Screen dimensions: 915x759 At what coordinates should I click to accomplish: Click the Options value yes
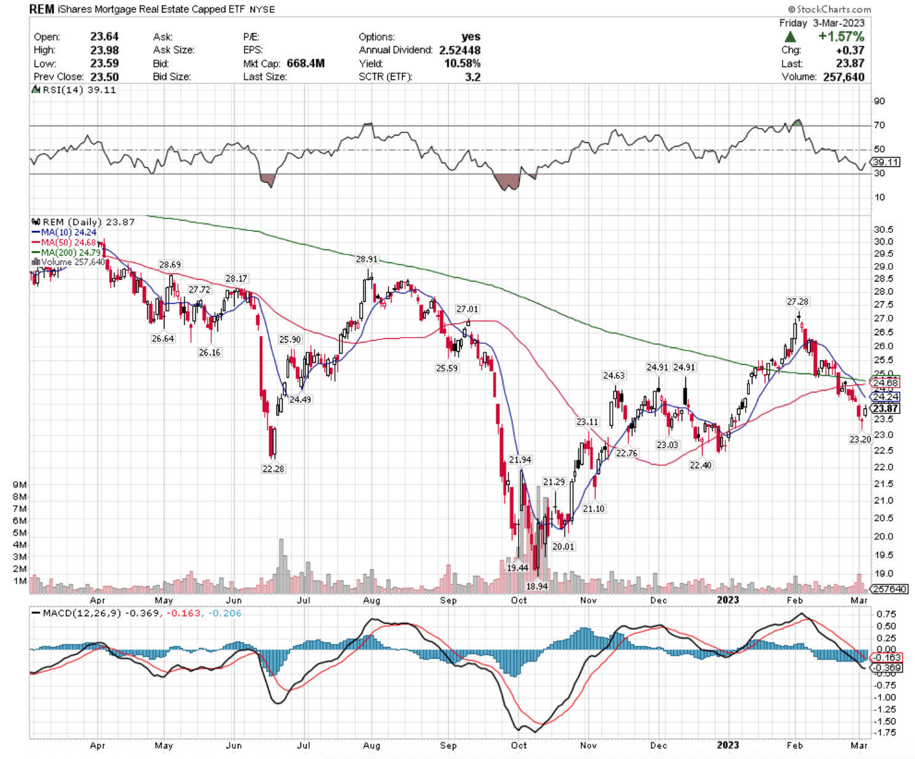tap(471, 37)
